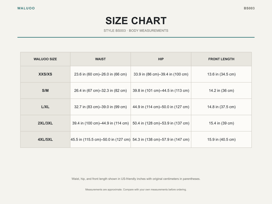Image resolution: width=272 pixels, height=204 pixels.
Task: Click the BS003 style code at top right
Action: pyautogui.click(x=249, y=8)
